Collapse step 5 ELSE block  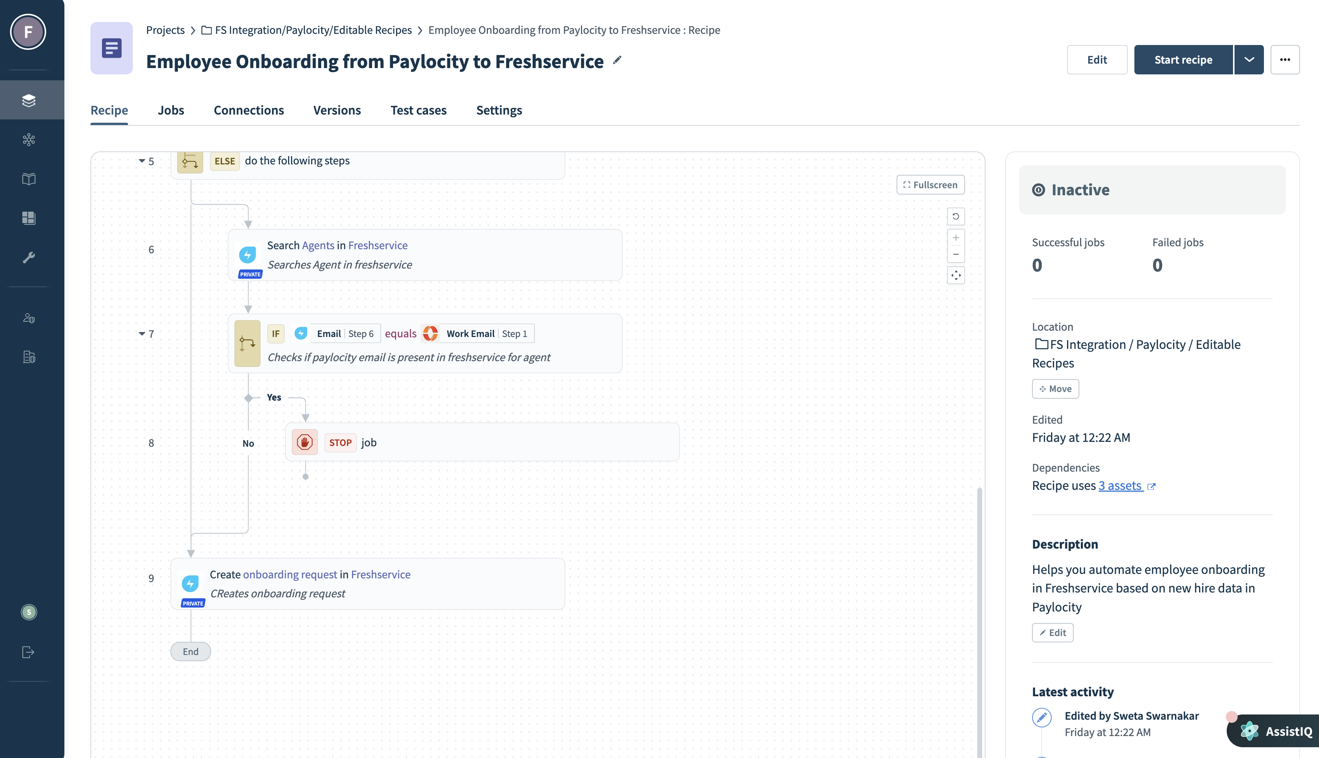click(142, 161)
